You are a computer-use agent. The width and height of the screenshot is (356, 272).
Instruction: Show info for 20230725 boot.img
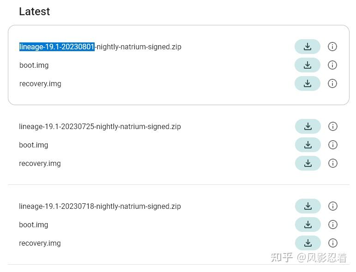point(333,145)
